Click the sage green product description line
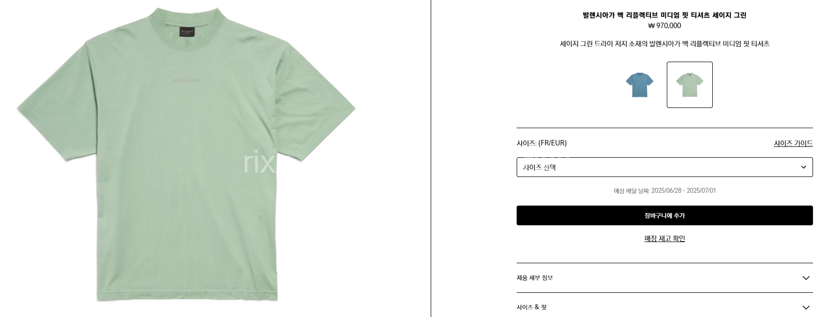814x317 pixels. click(x=664, y=44)
